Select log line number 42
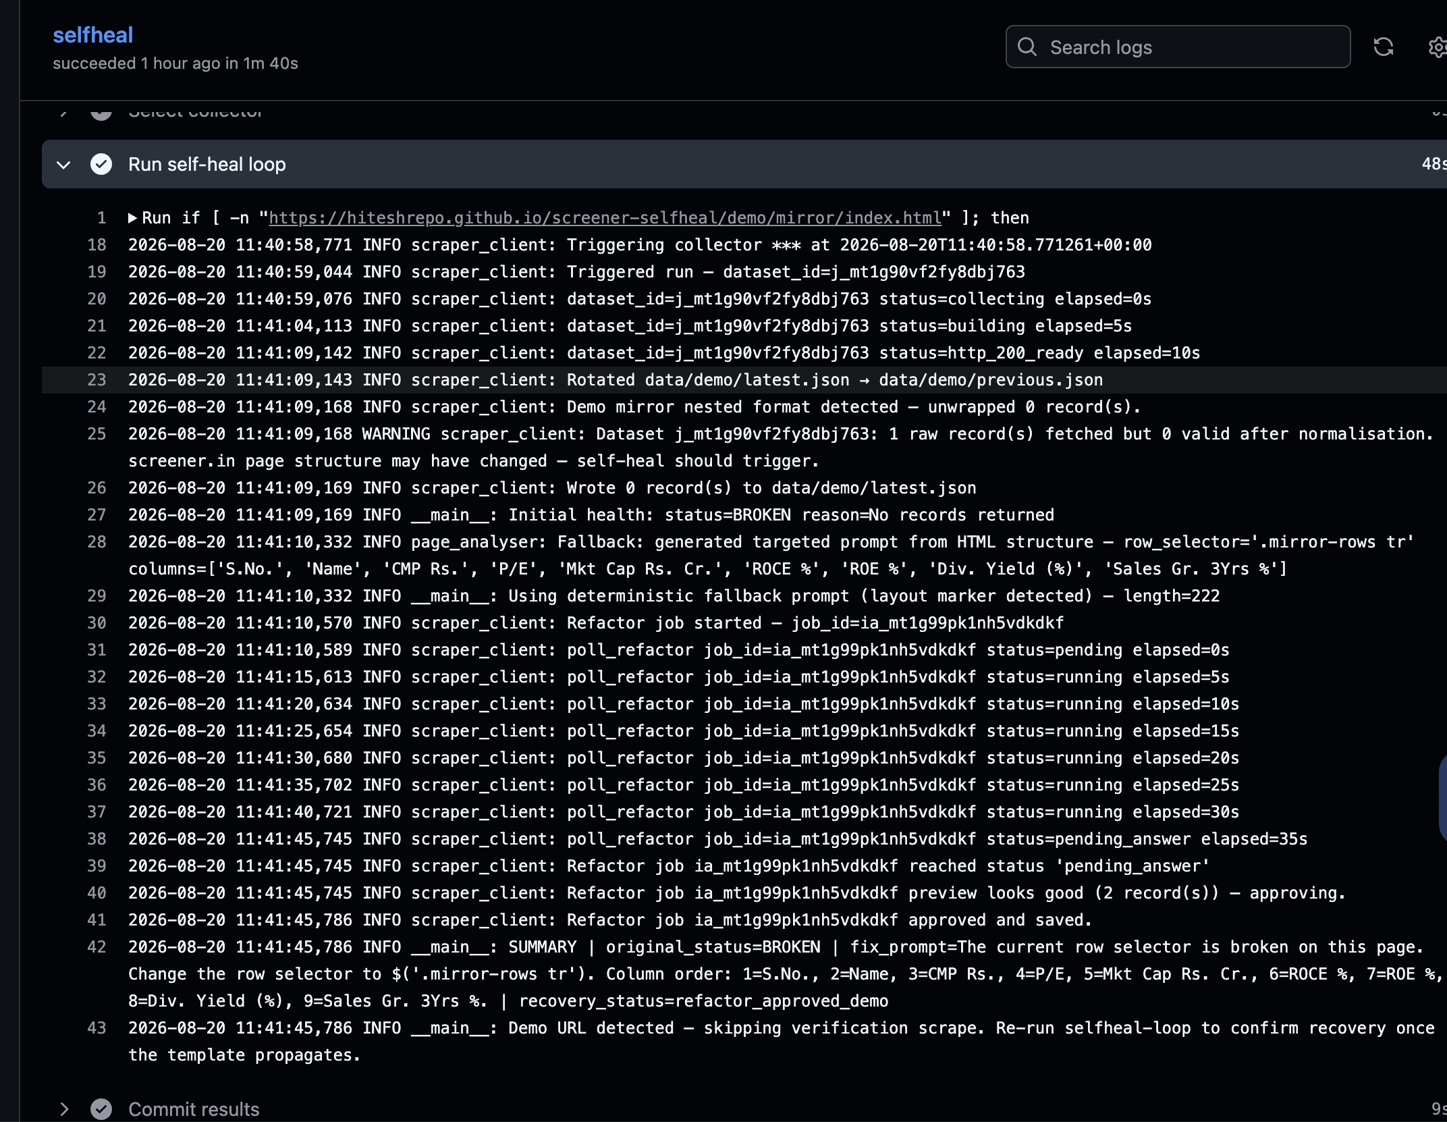 pos(97,947)
